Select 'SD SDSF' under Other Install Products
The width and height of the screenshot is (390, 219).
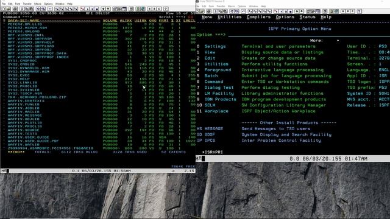pyautogui.click(x=206, y=134)
